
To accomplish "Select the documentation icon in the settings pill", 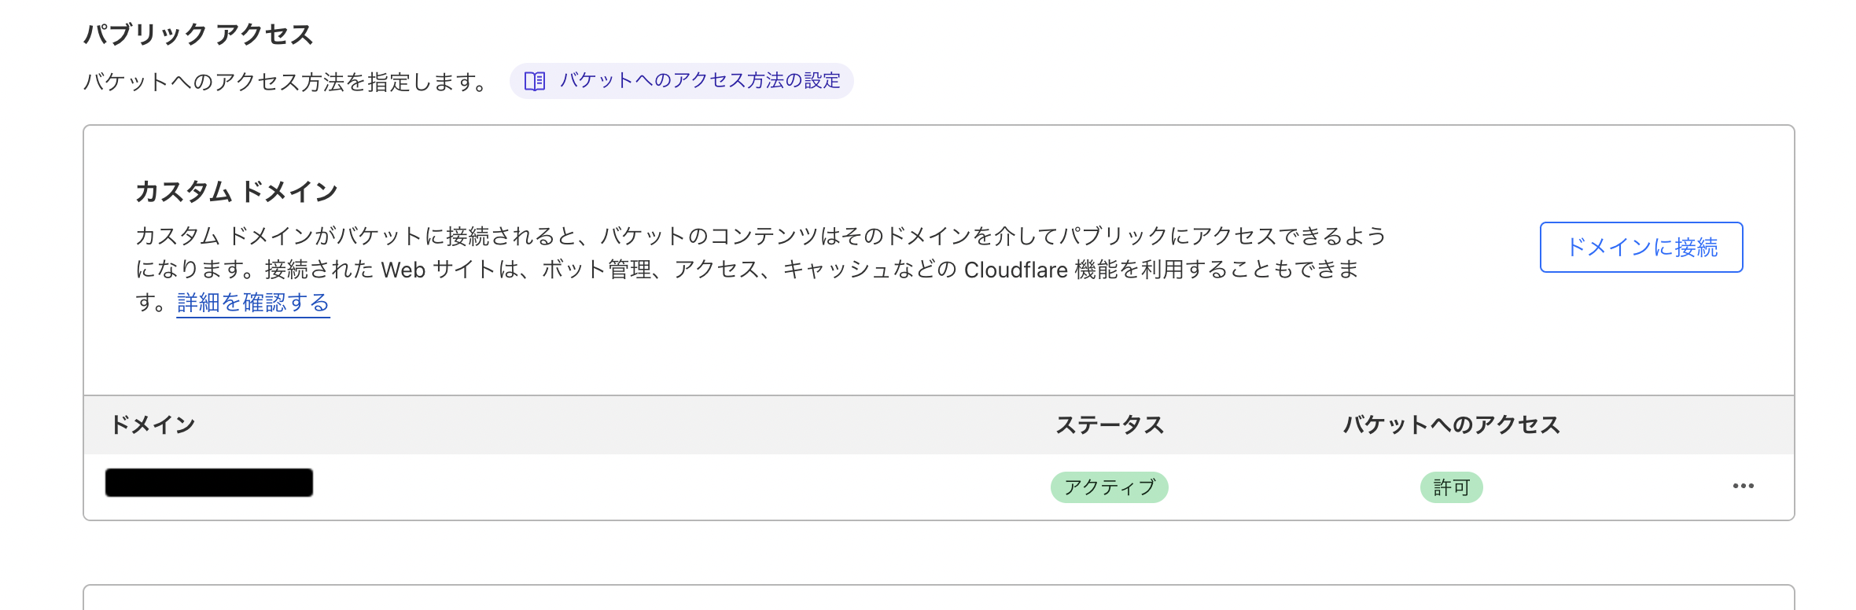I will [x=534, y=79].
